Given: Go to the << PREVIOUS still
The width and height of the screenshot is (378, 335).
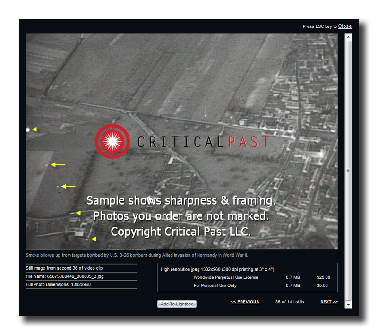Looking at the screenshot, I should coord(245,302).
